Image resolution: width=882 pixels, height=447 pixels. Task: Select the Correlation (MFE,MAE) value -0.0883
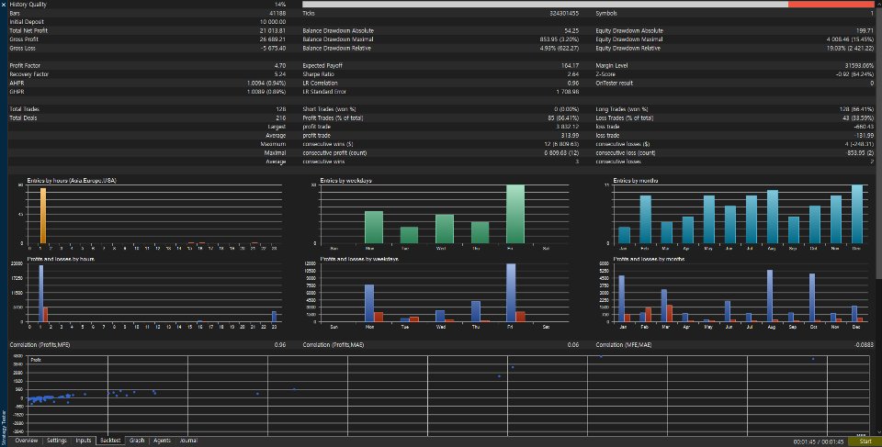[864, 345]
